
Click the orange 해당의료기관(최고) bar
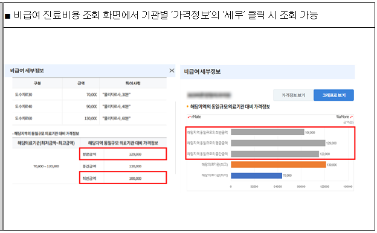coord(278,165)
